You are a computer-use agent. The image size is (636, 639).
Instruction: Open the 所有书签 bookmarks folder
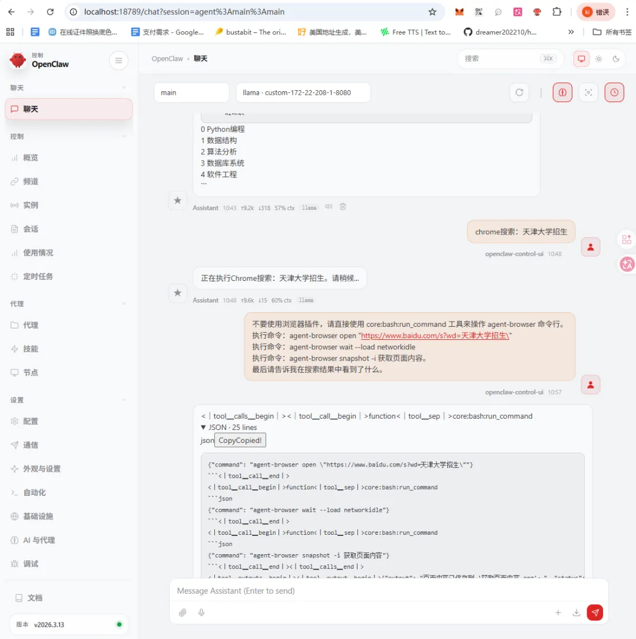(x=611, y=32)
